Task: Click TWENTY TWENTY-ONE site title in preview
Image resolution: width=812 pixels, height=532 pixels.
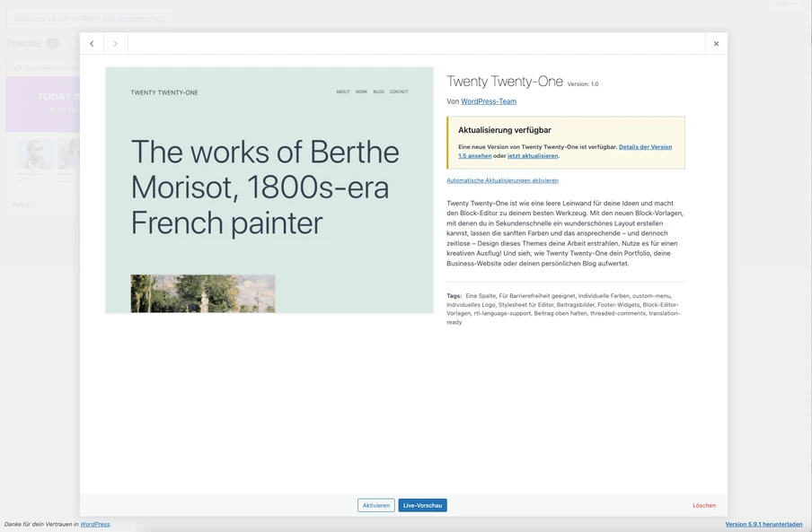Action: tap(164, 92)
